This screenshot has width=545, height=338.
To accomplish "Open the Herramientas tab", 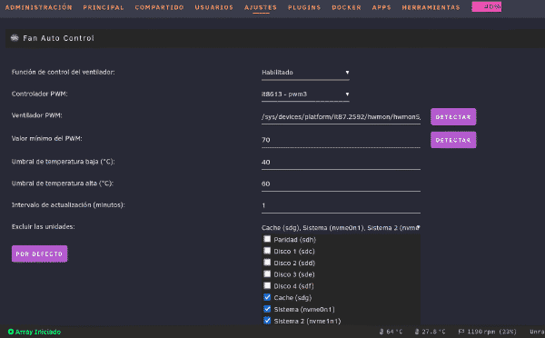I will pos(431,7).
